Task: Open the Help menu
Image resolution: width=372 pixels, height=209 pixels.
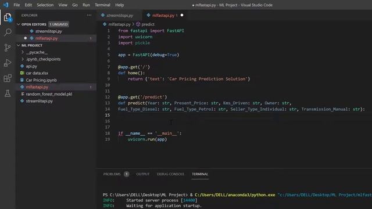Action: point(120,5)
